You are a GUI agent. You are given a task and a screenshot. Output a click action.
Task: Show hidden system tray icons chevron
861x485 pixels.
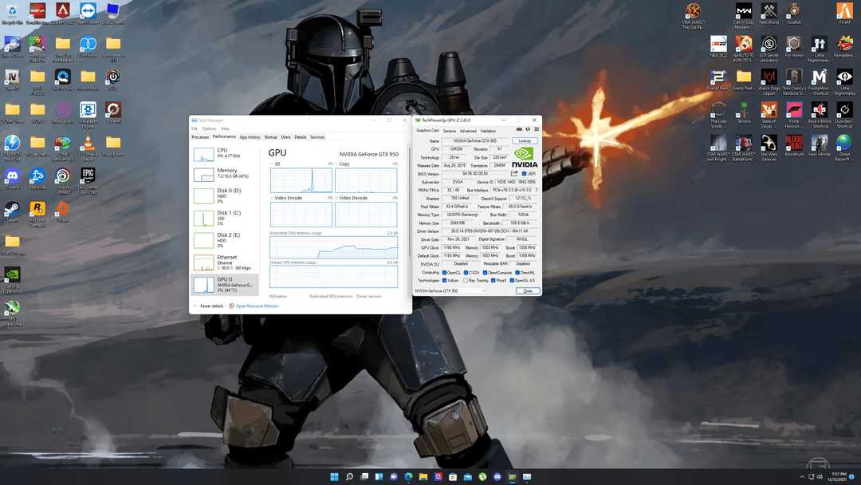(802, 477)
